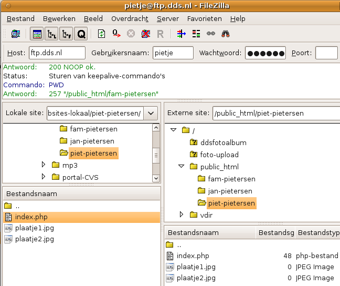This screenshot has height=286, width=340.
Task: Reconnect to last server (R)
Action: pos(160,34)
